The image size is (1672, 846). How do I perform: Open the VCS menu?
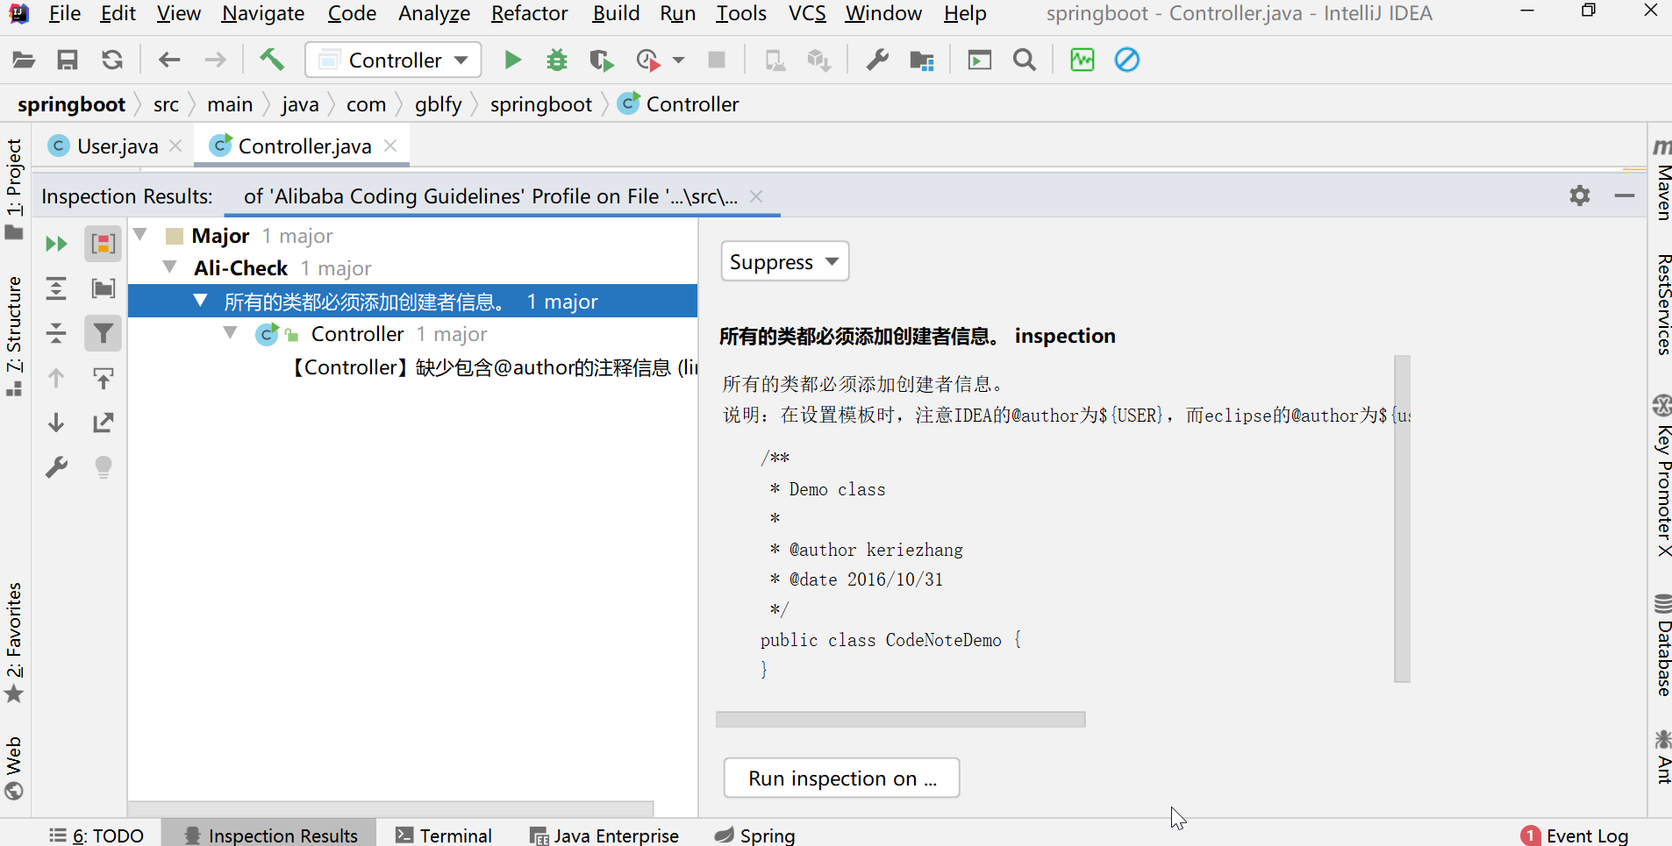807,14
